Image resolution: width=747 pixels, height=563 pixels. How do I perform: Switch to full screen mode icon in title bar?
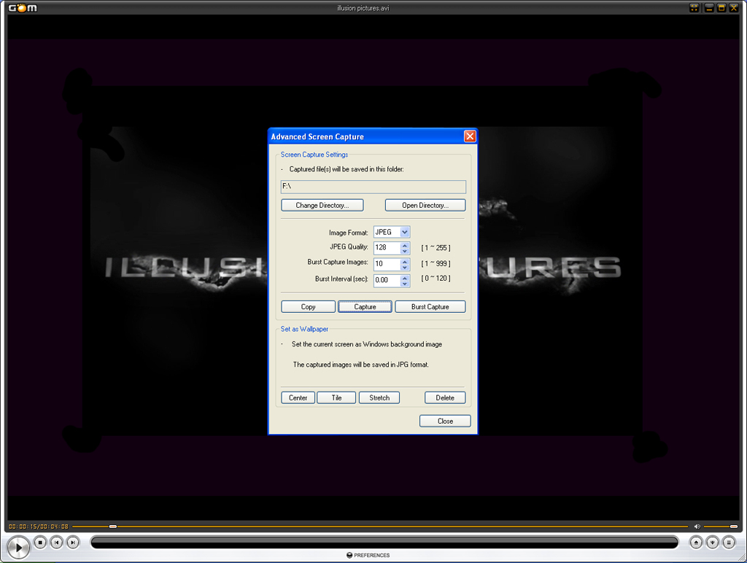(694, 7)
